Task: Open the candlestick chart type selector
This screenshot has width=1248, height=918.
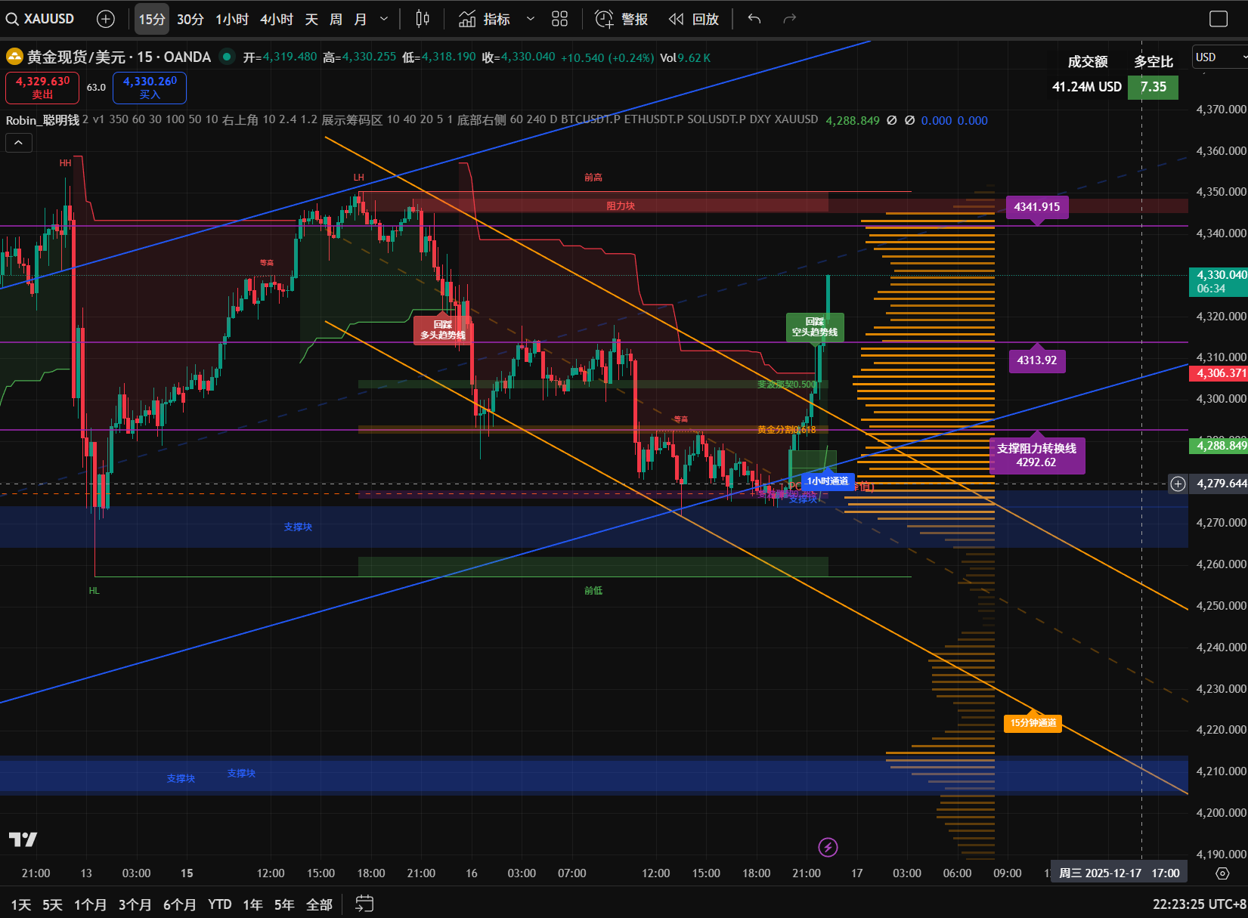Action: 423,19
